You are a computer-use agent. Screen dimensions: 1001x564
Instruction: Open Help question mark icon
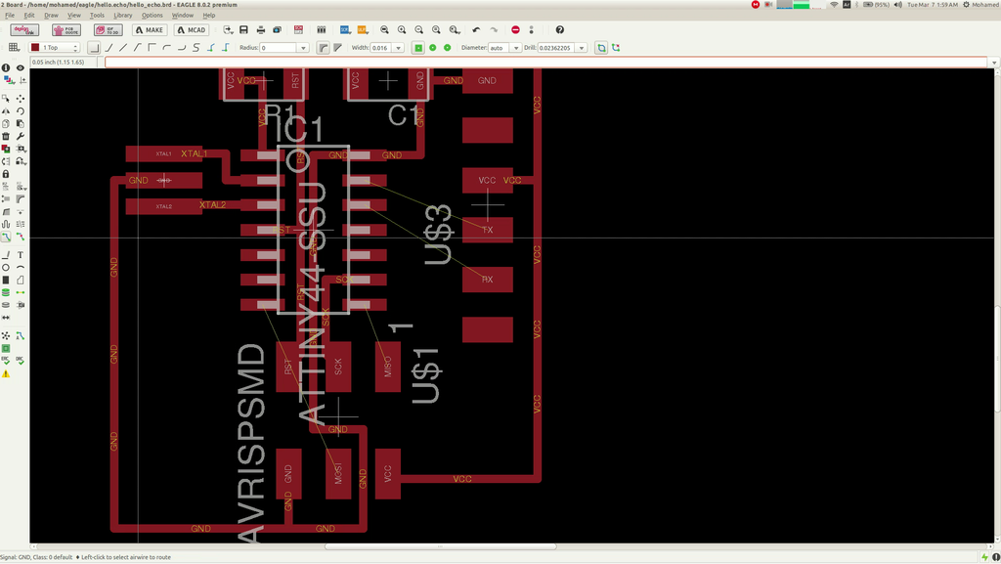[560, 30]
